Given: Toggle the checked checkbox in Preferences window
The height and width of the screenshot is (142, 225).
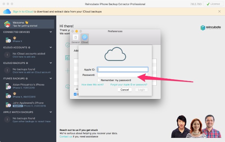Looking at the screenshot, I should click(x=75, y=94).
